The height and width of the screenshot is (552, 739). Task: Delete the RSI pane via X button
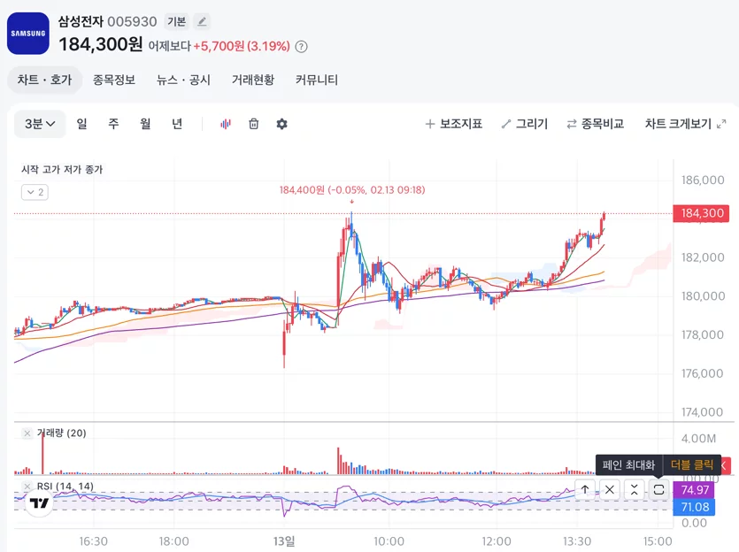[610, 489]
